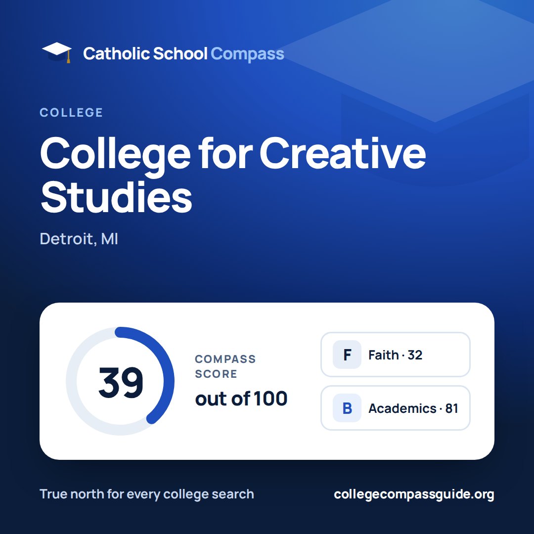Click the College for Creative Studies title
Viewport: 534px width, 534px height.
click(x=233, y=175)
